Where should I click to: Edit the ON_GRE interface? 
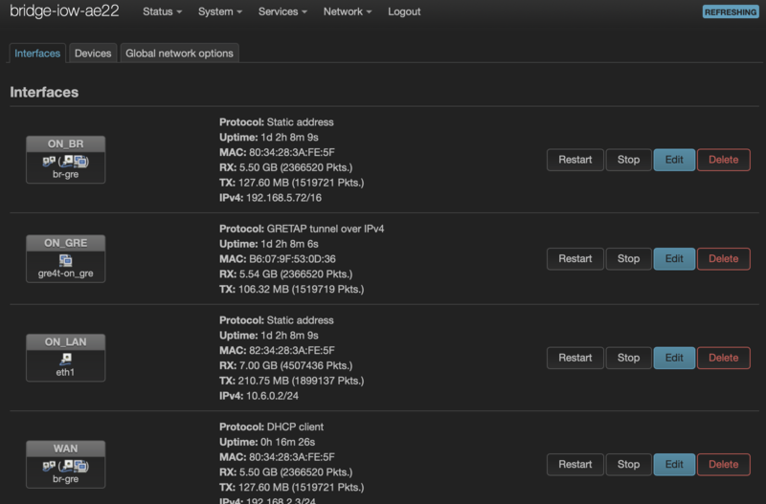tap(674, 258)
